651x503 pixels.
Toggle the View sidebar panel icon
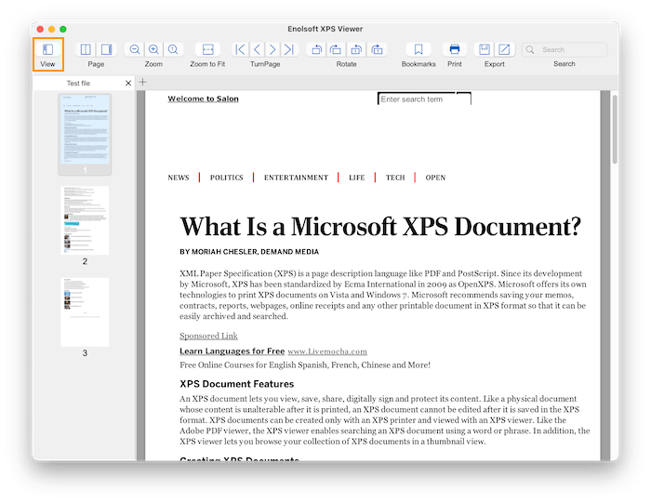47,49
